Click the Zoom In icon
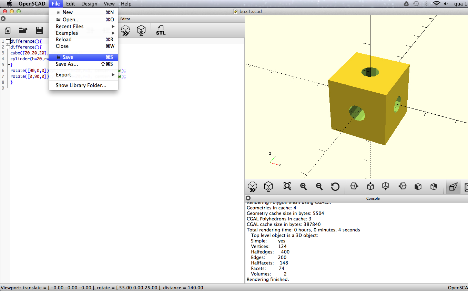The width and height of the screenshot is (468, 291). pyautogui.click(x=303, y=186)
